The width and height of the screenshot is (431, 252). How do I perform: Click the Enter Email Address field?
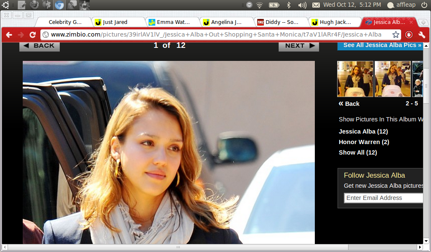[x=383, y=198]
